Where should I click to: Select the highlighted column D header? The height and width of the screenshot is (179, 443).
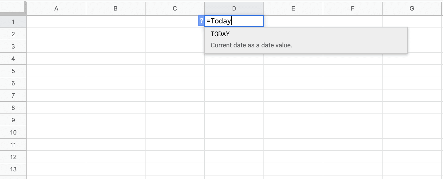coord(234,8)
